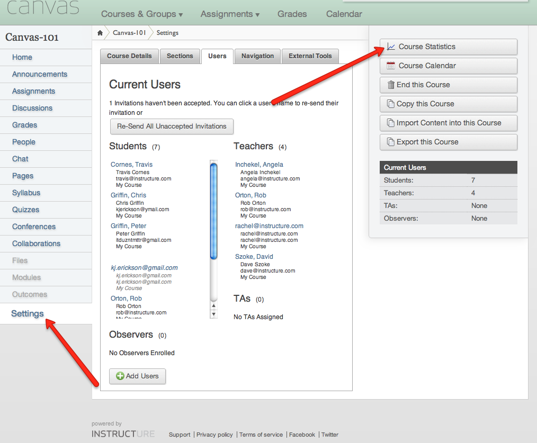Switch to the Sections tab

pos(180,56)
